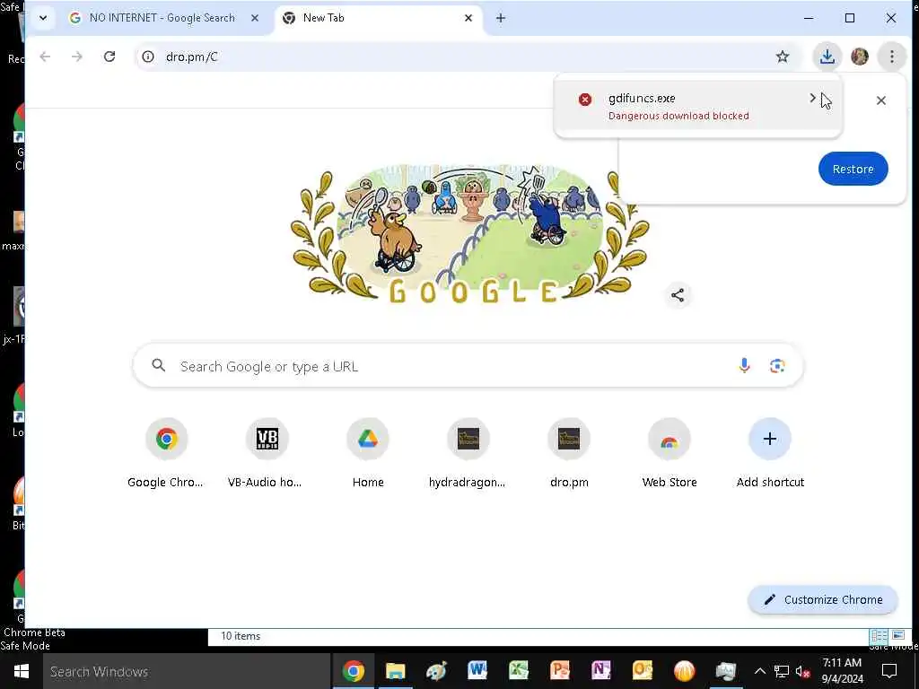
Task: Show hidden system tray icons
Action: pos(759,671)
